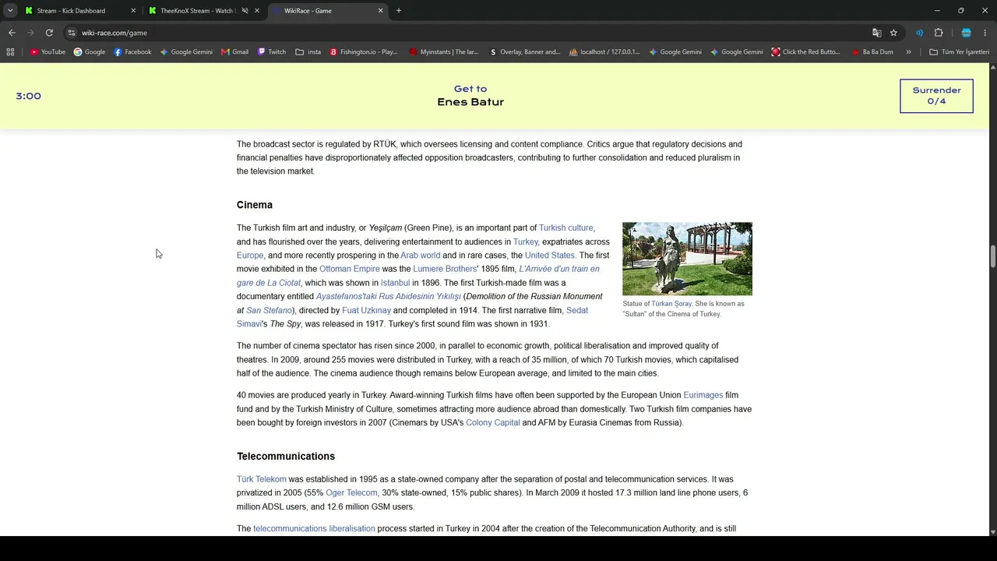Follow the Oger Telecom link
The image size is (997, 561).
pyautogui.click(x=351, y=493)
